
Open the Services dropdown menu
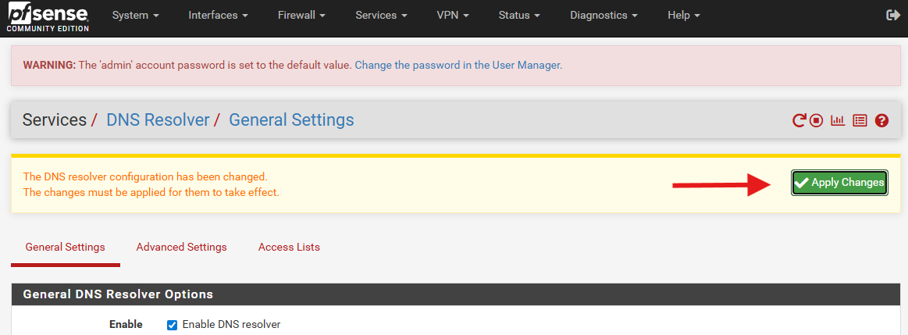click(381, 16)
